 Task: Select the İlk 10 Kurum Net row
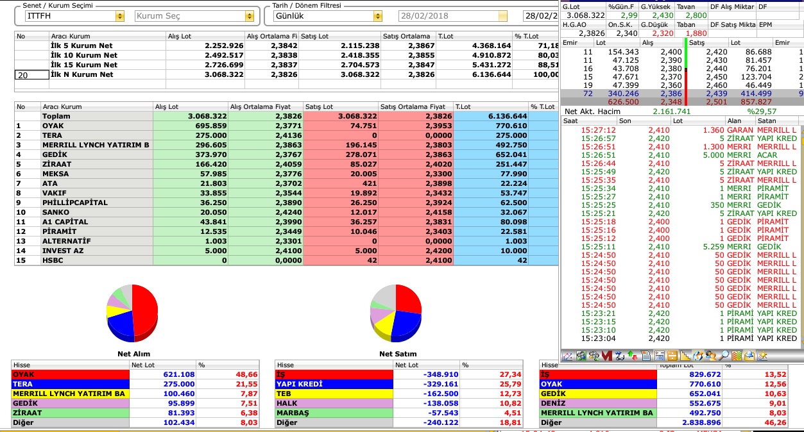pyautogui.click(x=286, y=55)
